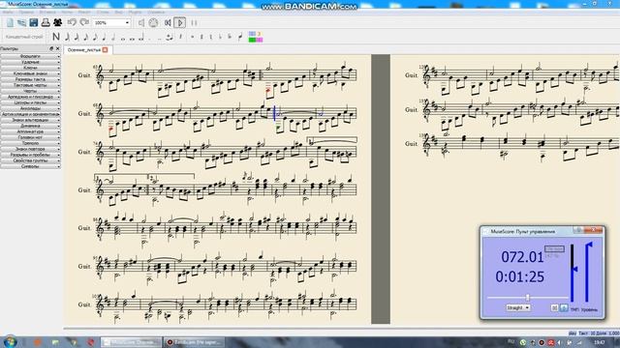Select the voice 2 button beside blue
Image resolution: width=620 pixels, height=348 pixels.
point(259,34)
